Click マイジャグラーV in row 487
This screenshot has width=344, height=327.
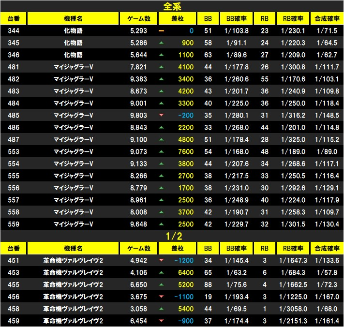pyautogui.click(x=73, y=139)
